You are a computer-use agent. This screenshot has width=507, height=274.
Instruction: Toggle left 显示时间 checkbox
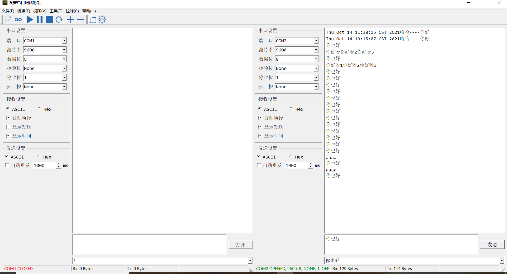tap(8, 136)
